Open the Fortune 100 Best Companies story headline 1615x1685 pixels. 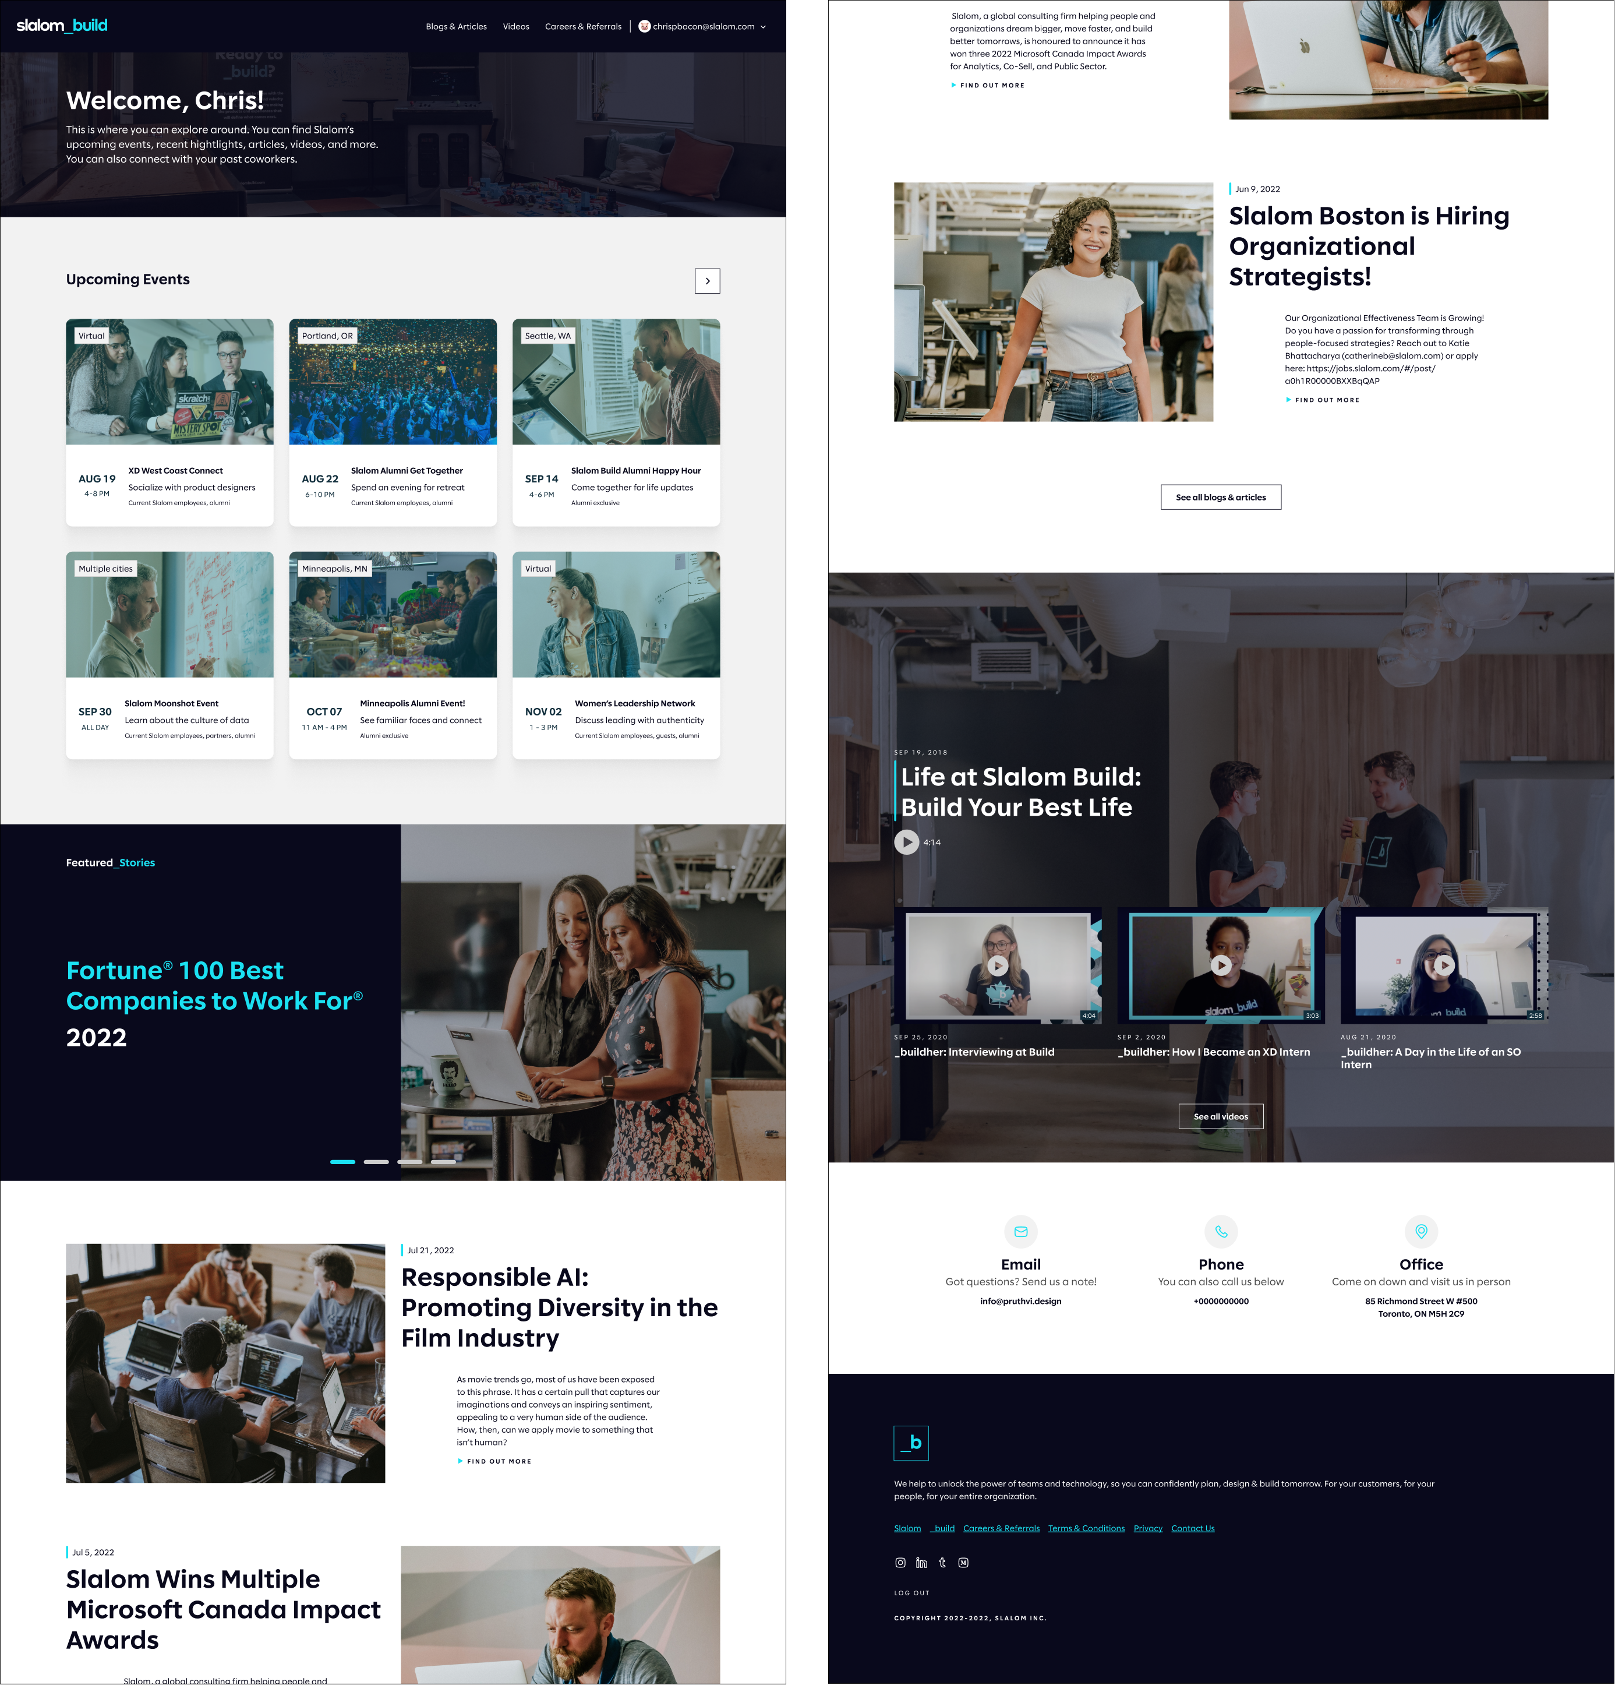click(x=215, y=1003)
